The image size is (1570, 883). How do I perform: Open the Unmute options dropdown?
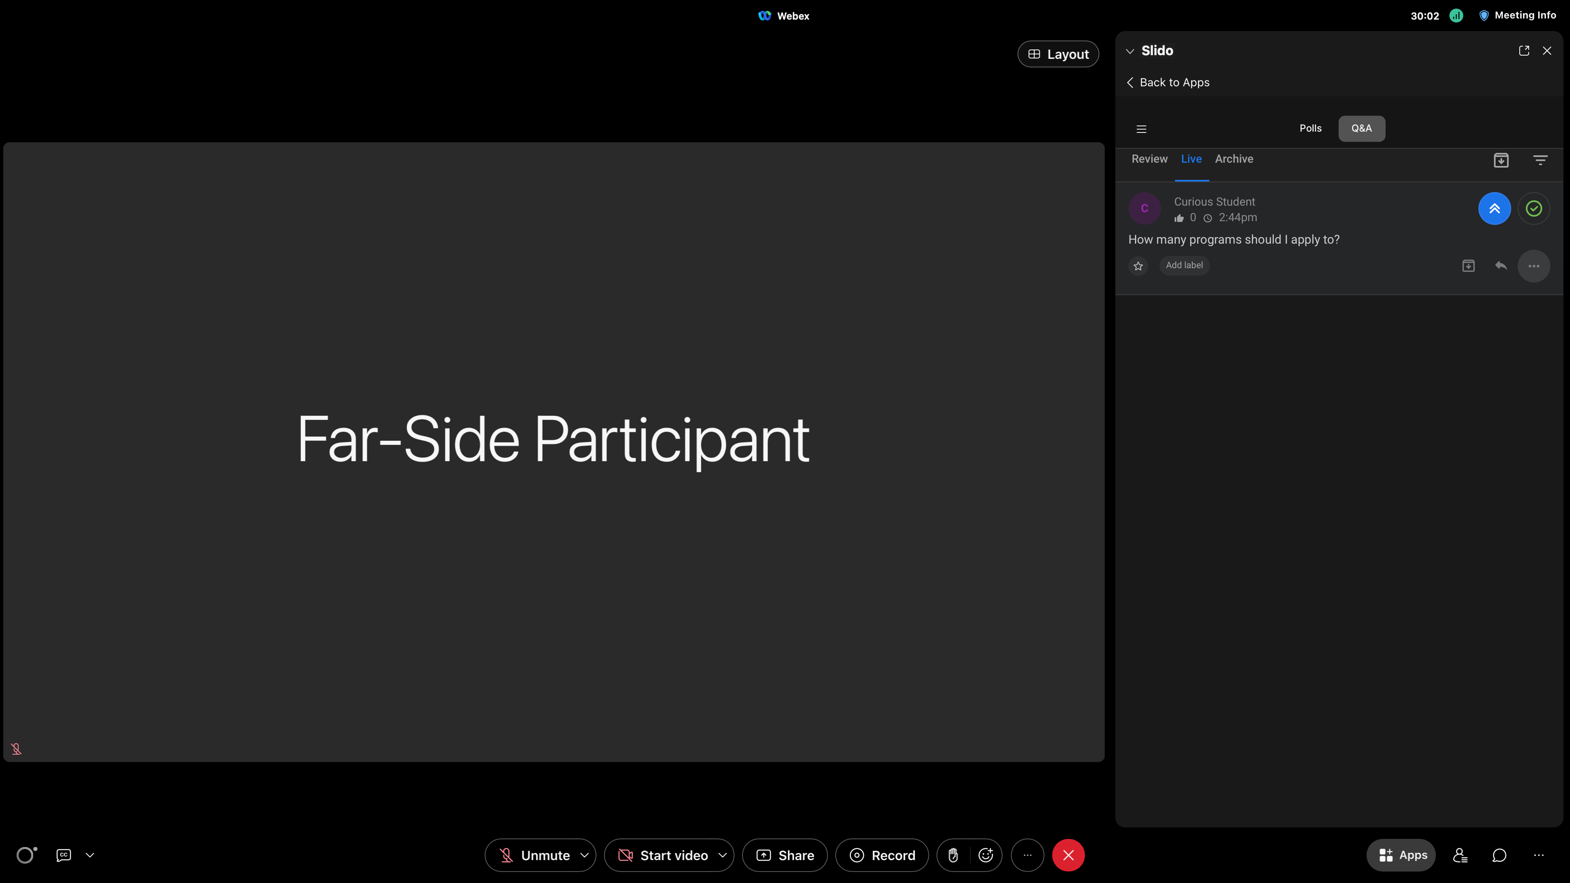[585, 855]
